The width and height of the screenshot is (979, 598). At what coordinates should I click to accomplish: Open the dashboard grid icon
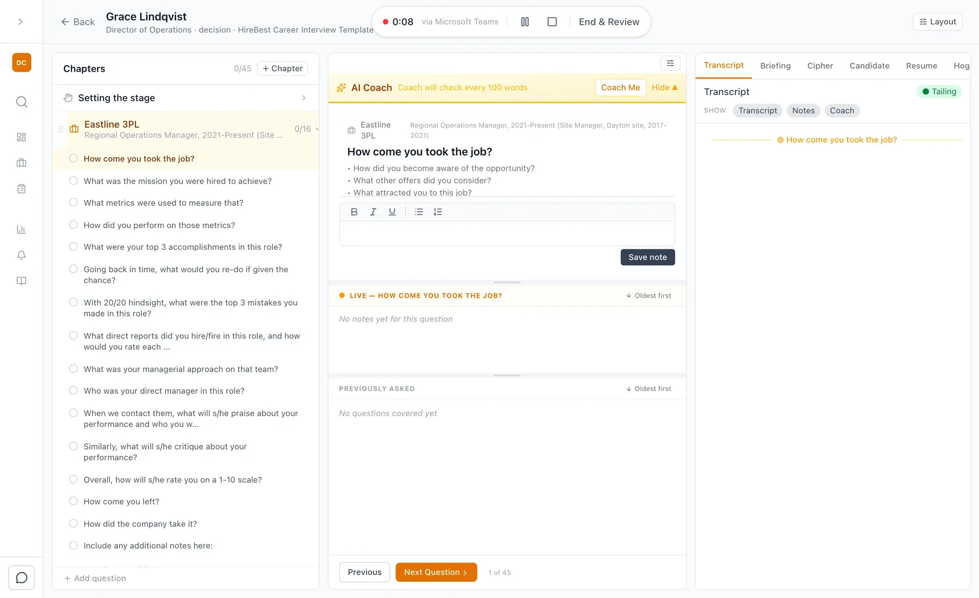[21, 137]
